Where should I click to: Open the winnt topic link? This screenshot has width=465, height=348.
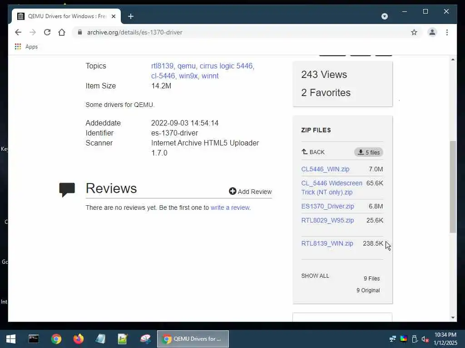click(x=210, y=76)
